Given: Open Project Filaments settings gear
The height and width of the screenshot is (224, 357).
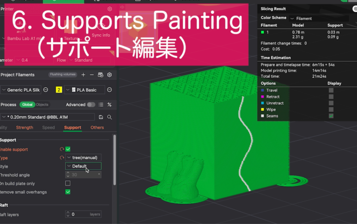Looking at the screenshot, I should pos(109,75).
